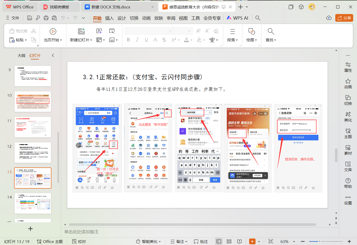The image size is (357, 245).
Task: Click the Print icon in quick toolbar
Action: 46,18
